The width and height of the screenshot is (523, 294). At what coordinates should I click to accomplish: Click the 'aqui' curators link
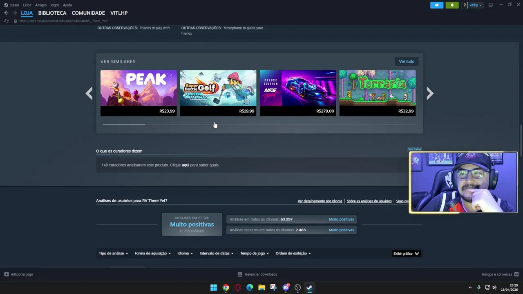[186, 165]
